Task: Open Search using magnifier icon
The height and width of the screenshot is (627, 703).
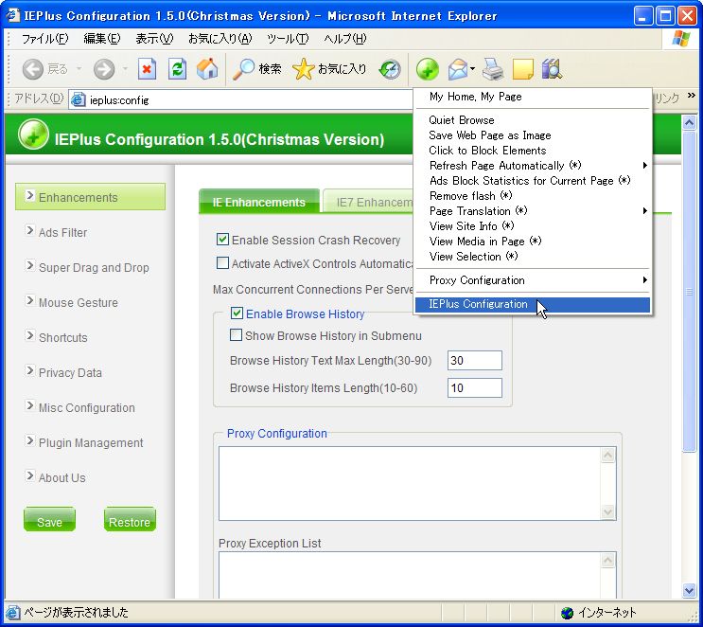Action: [x=243, y=69]
